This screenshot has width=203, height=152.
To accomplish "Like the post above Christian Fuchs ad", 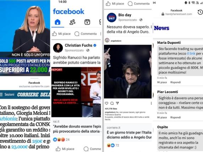I will pyautogui.click(x=61, y=34).
